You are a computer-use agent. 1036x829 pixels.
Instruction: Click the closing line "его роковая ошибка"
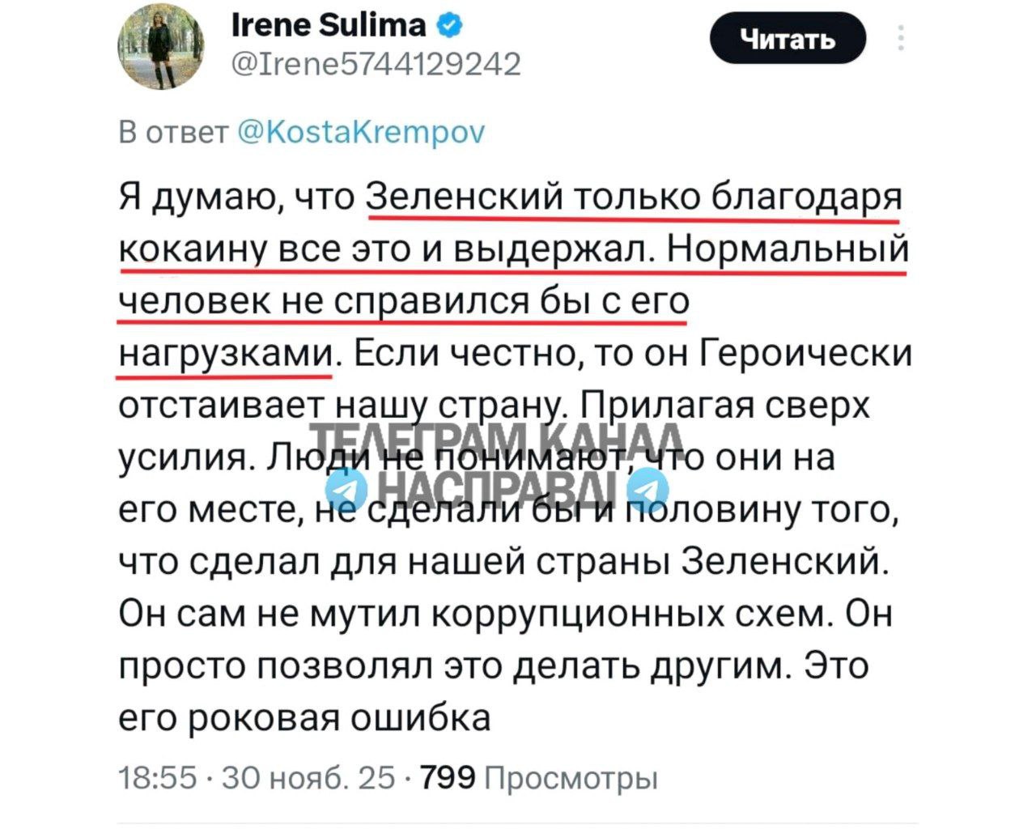click(304, 717)
